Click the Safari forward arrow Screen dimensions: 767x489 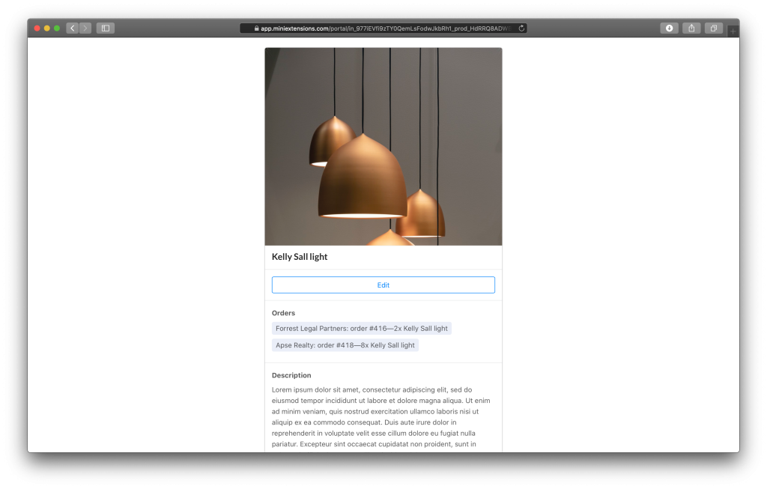[x=85, y=28]
